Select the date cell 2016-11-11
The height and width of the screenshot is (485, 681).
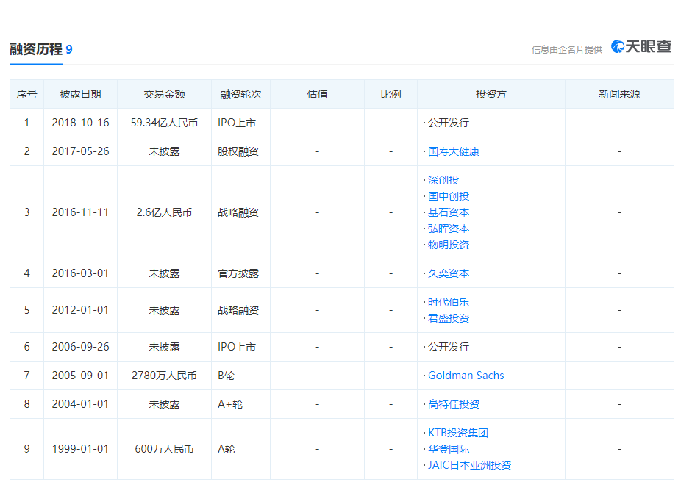(80, 212)
